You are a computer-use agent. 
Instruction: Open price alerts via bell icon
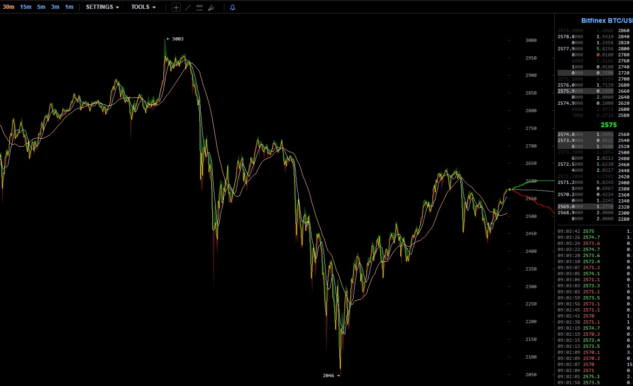tap(233, 7)
